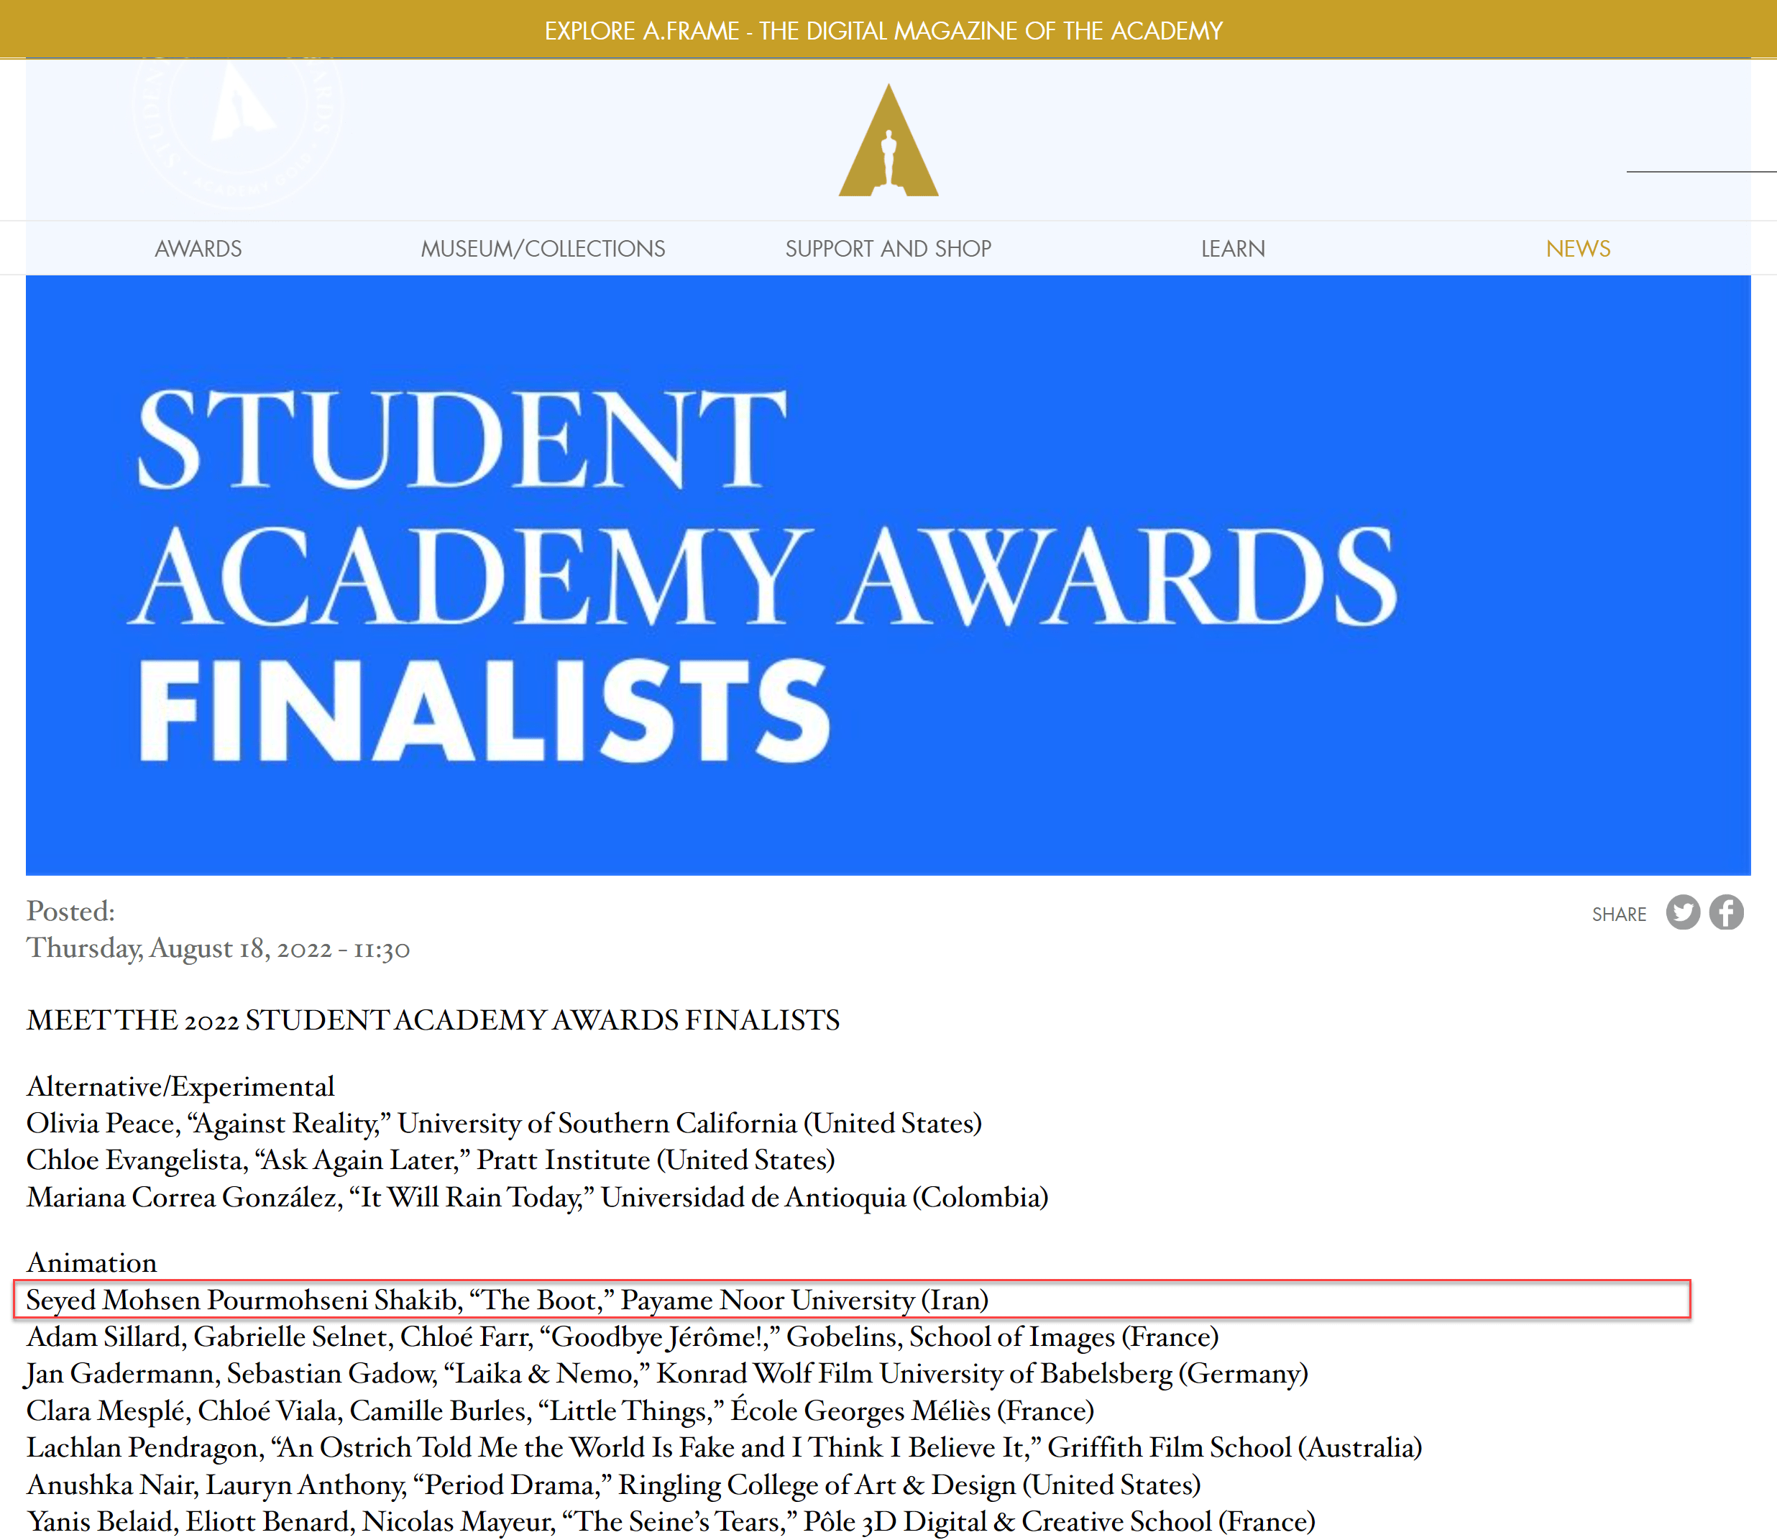Click the Animation category heading
This screenshot has width=1777, height=1540.
[92, 1262]
